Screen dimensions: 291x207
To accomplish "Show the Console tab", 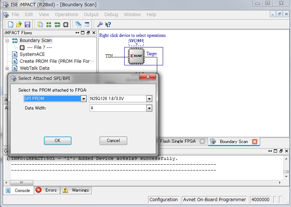I will coord(18,190).
